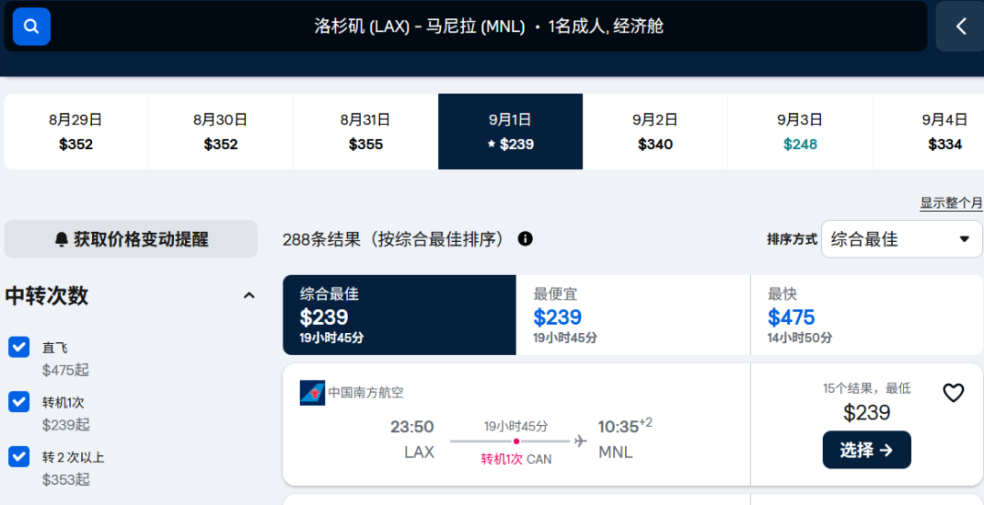Click the back arrow chevron icon
Screen dimensions: 984x505
click(960, 26)
